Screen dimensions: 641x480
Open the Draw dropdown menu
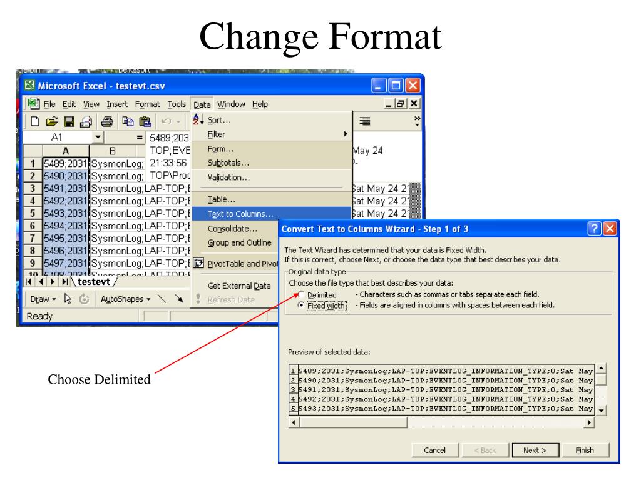43,299
